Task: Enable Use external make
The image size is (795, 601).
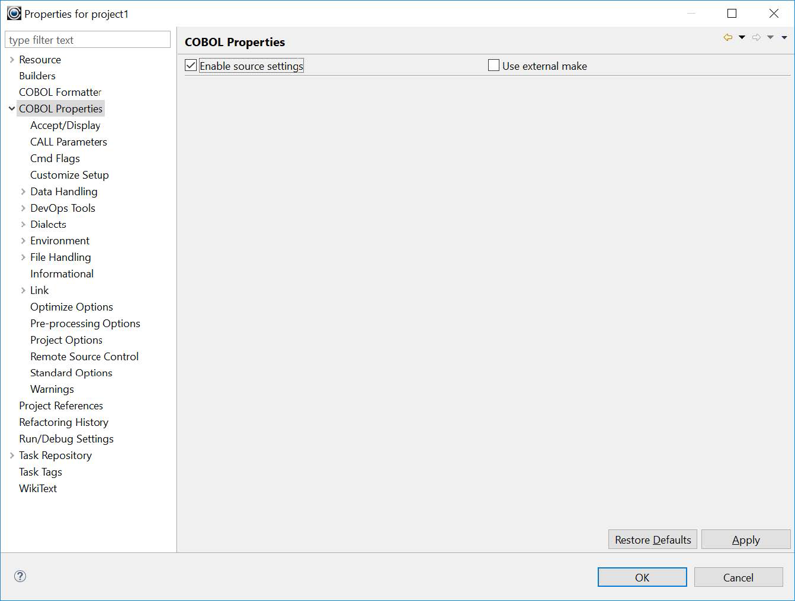Action: click(x=493, y=65)
